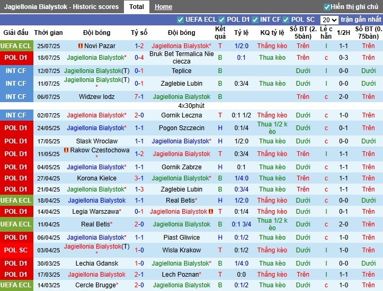Click the 4x30phút note text

(191, 106)
